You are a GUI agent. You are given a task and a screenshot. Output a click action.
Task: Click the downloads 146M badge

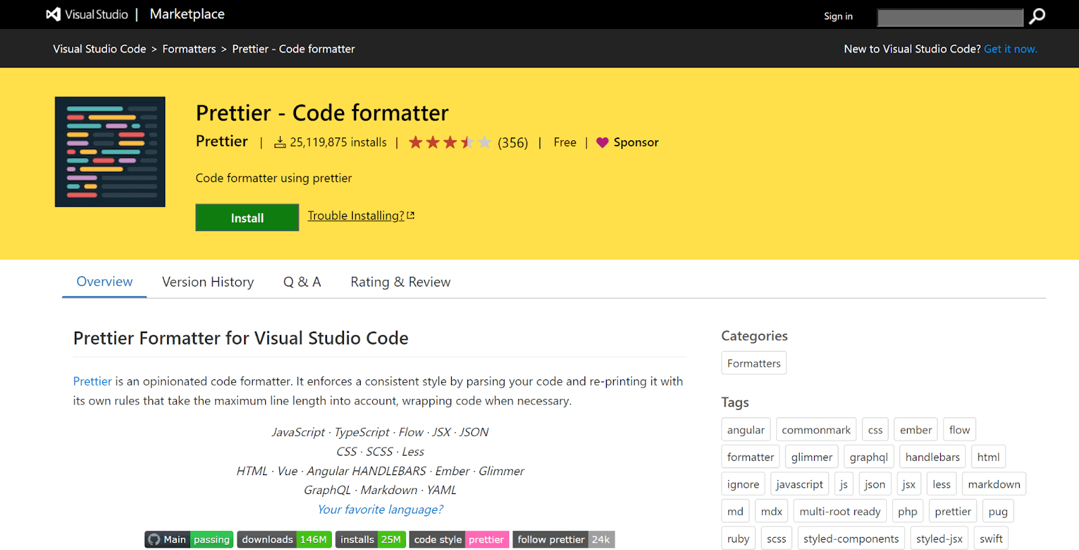[284, 539]
